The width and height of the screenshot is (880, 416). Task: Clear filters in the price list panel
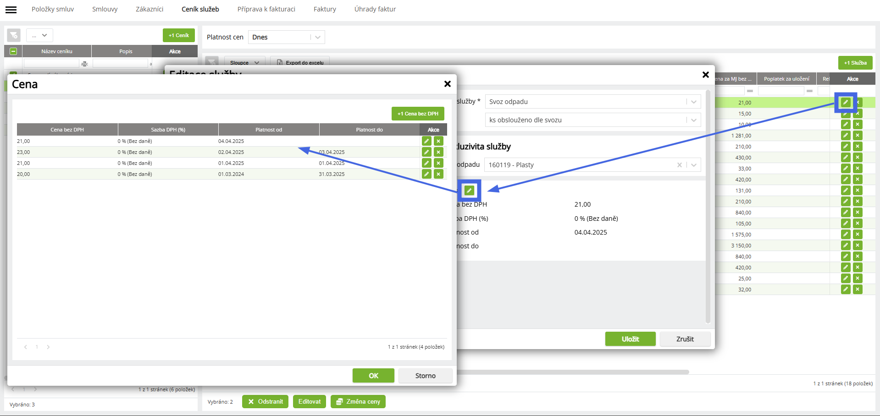[x=14, y=35]
